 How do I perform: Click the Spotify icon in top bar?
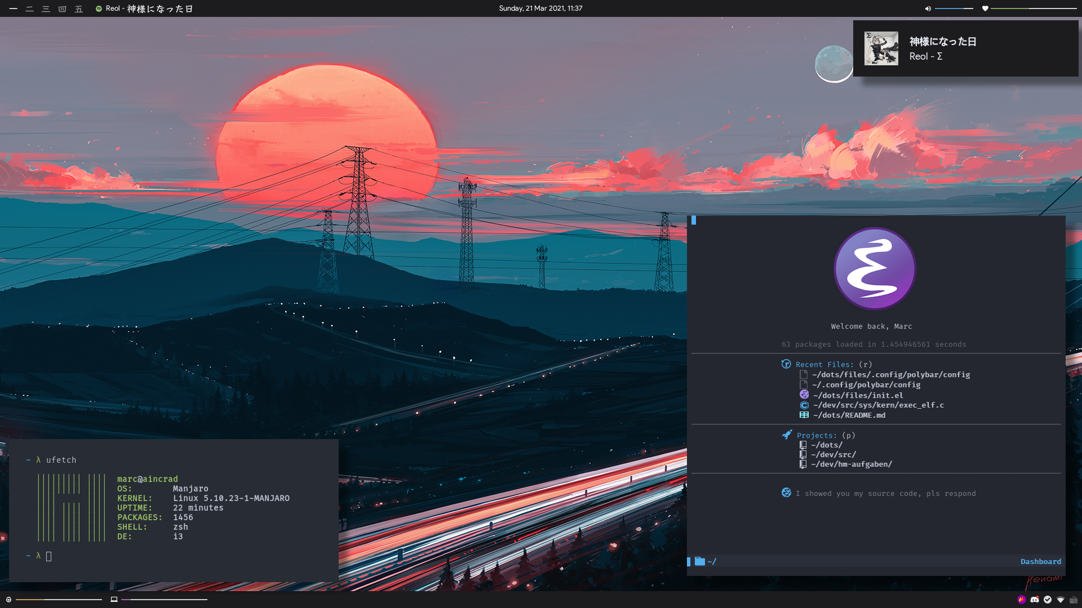(x=99, y=8)
